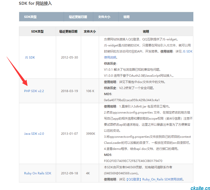Click the line 'V1.0.0 适用于基于OAuth2.0的JavaScript网站接入'

tap(139, 76)
